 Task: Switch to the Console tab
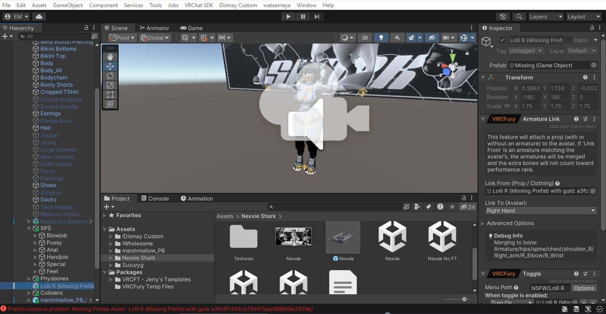pos(155,198)
